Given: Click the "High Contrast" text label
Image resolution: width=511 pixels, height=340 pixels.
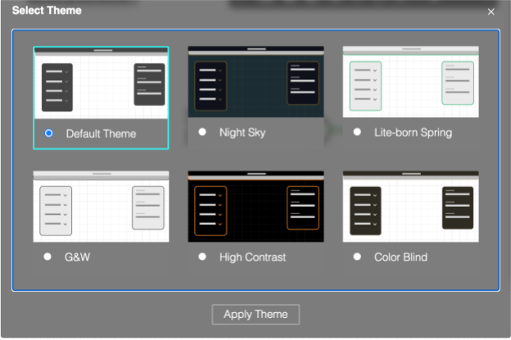Looking at the screenshot, I should (x=252, y=257).
